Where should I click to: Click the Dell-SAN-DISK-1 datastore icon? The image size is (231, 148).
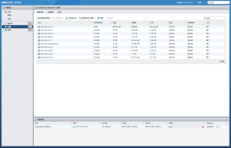pyautogui.click(x=39, y=37)
